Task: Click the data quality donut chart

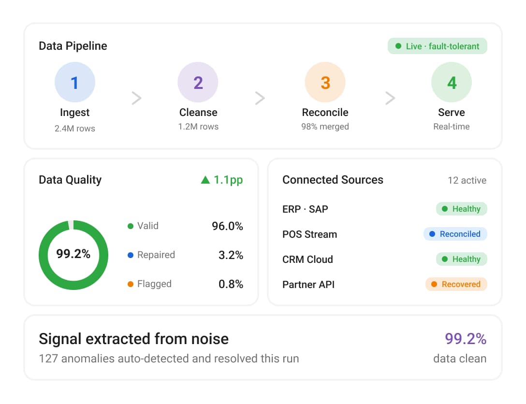Action: [73, 255]
